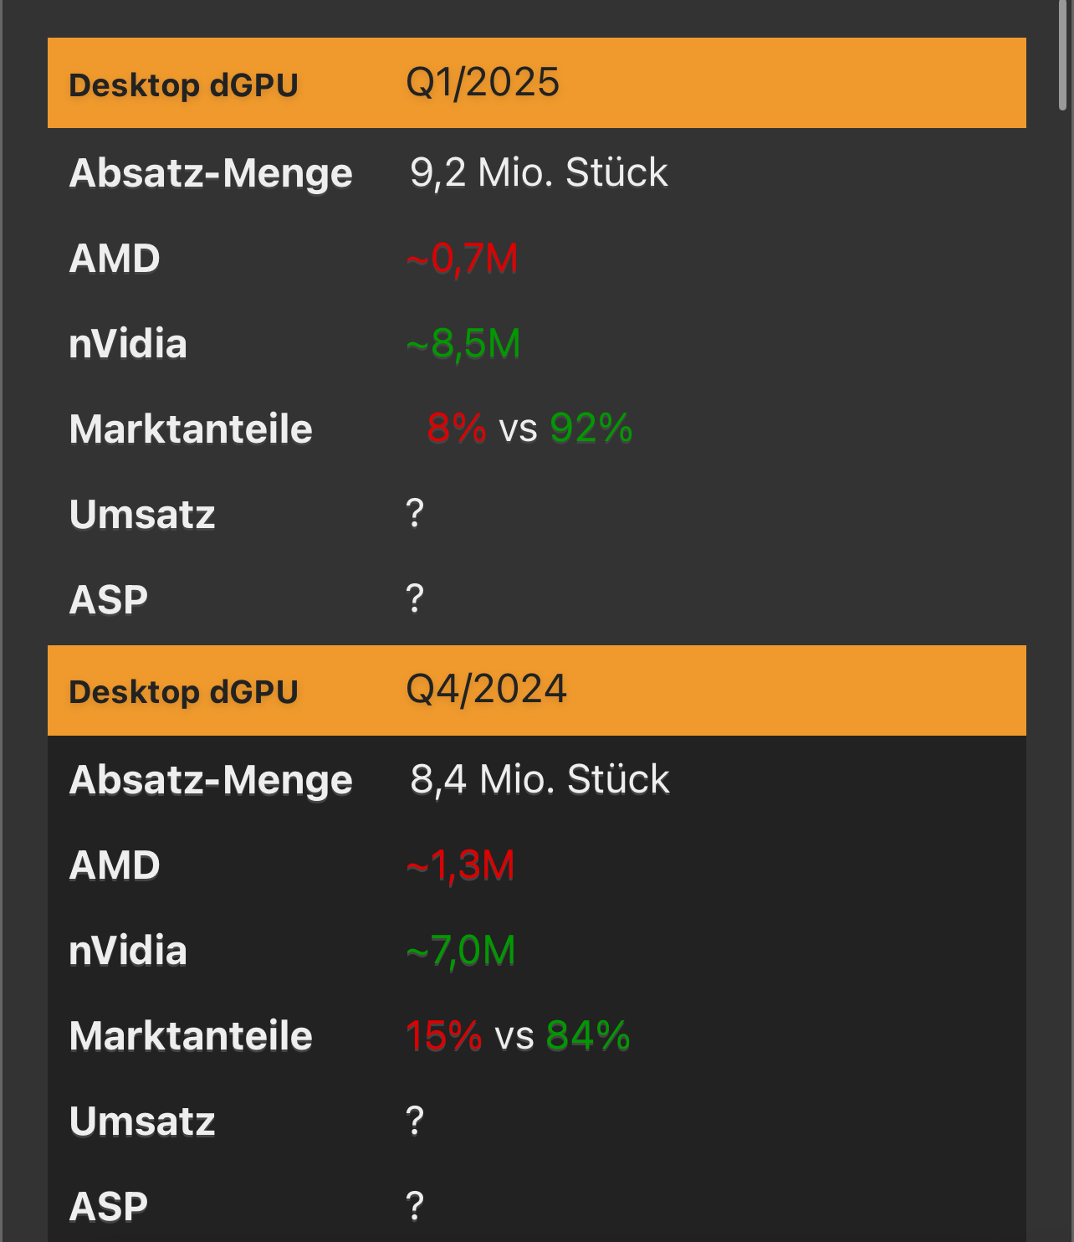Select the 9,2 Mio. Stück value
This screenshot has height=1242, width=1074.
539,173
